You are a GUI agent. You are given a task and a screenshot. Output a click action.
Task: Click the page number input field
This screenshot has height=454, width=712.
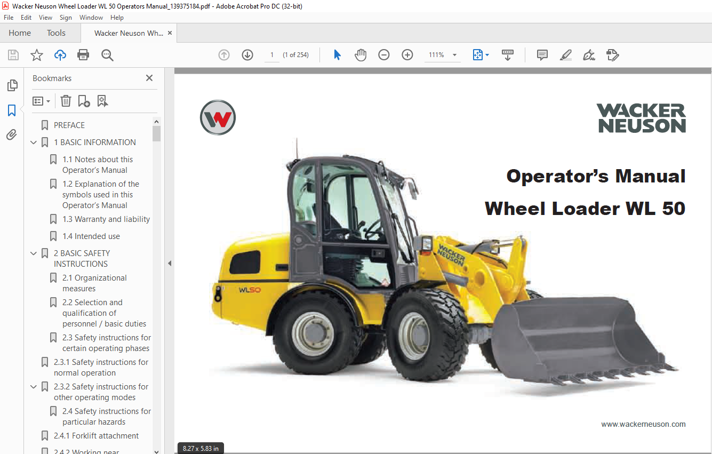coord(272,55)
